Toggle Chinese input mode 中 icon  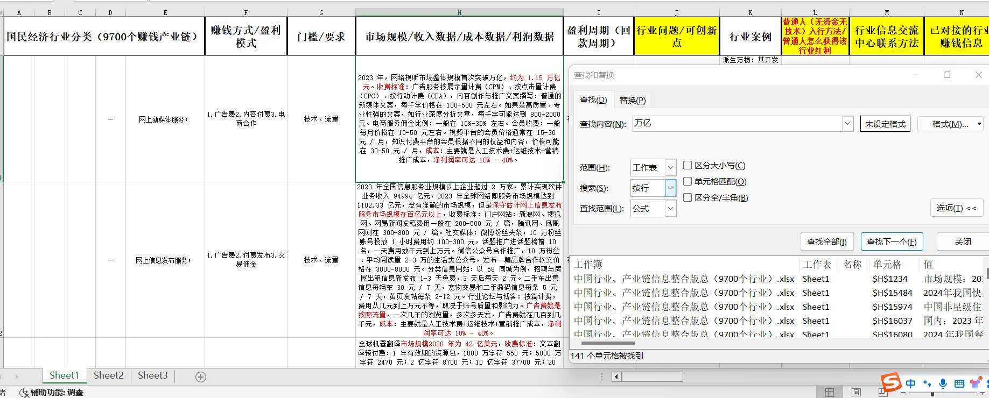coord(910,383)
